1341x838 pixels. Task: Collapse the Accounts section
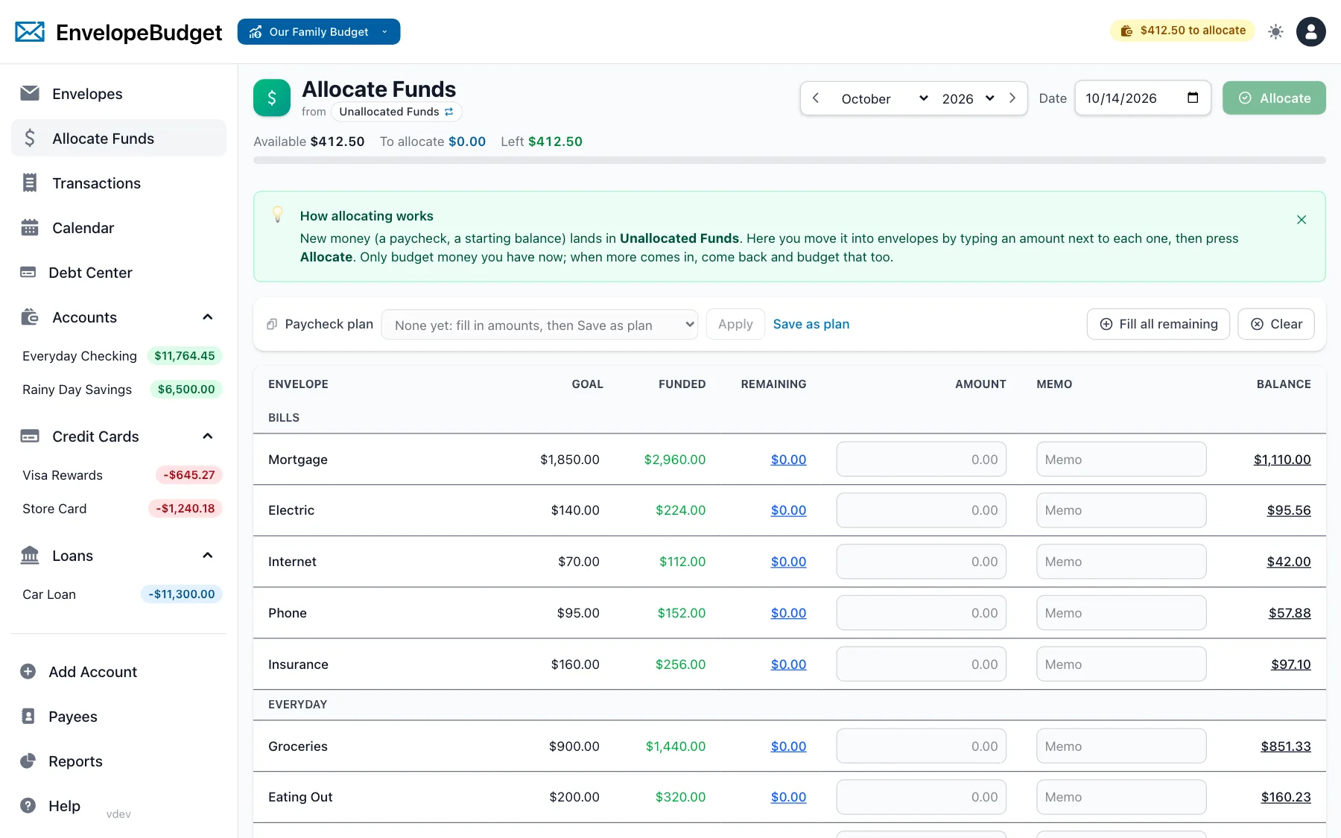coord(208,317)
